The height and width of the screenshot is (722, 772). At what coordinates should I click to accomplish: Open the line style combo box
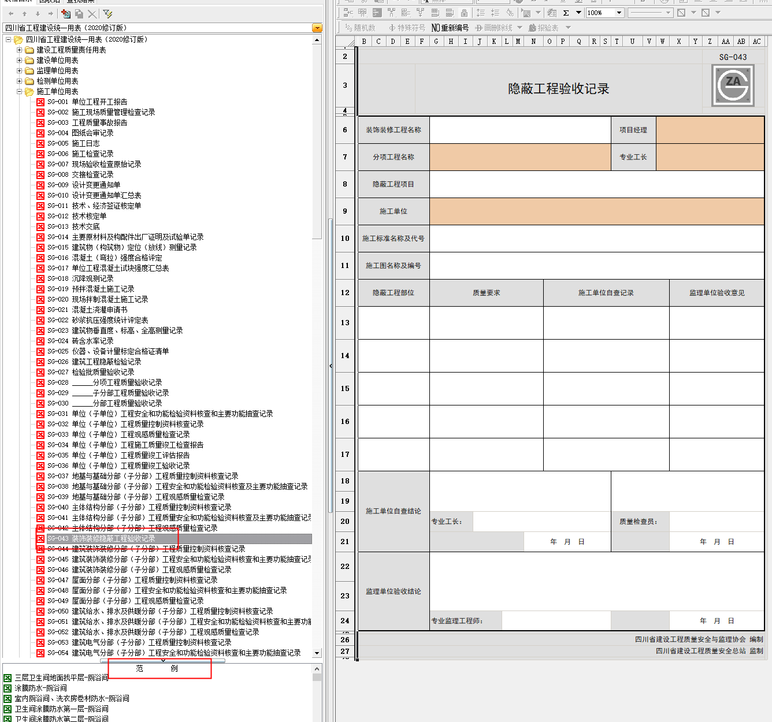(650, 12)
